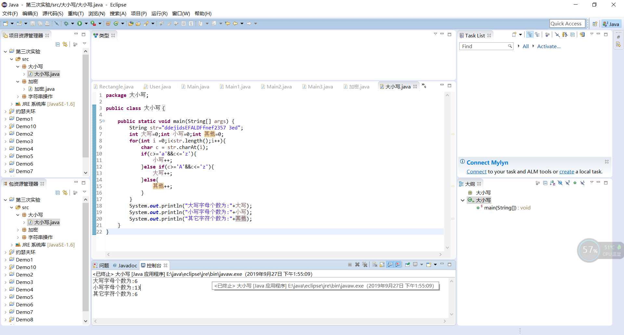Viewport: 624px width, 335px height.
Task: Expand 字符串操作 package in 包资源管理器
Action: click(18, 237)
